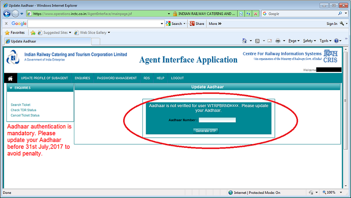The height and width of the screenshot is (198, 351).
Task: Click the CRIS logo
Action: point(330,57)
